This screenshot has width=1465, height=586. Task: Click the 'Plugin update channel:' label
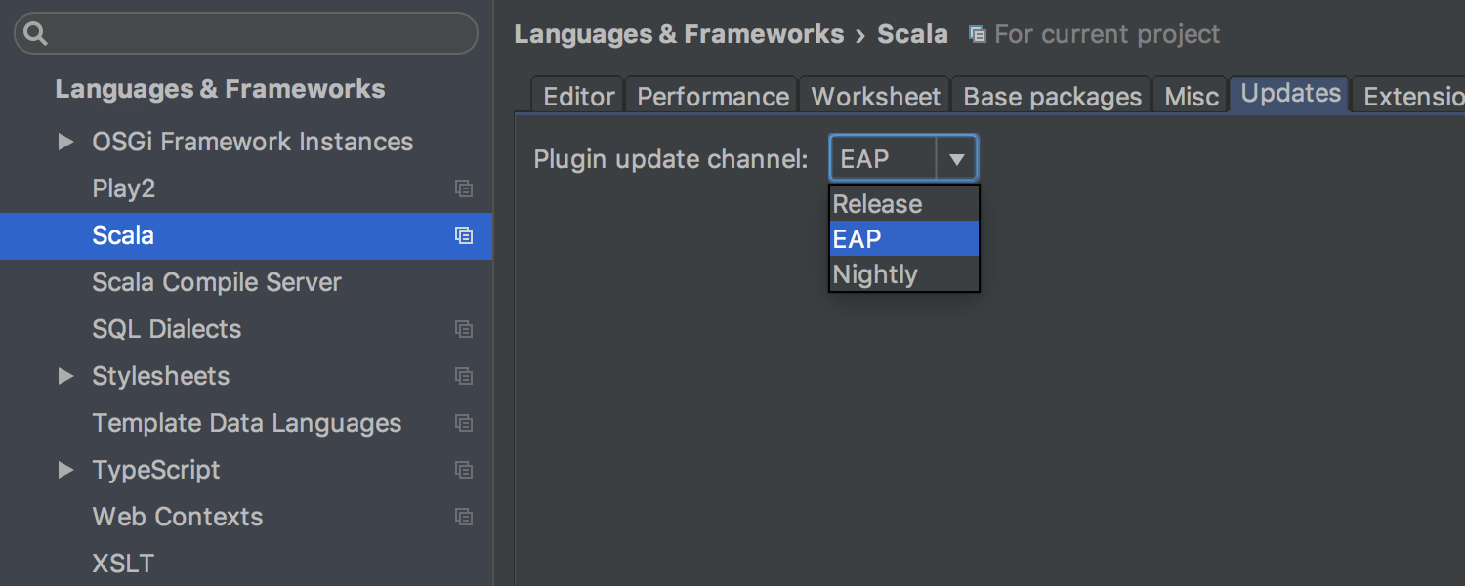tap(671, 158)
